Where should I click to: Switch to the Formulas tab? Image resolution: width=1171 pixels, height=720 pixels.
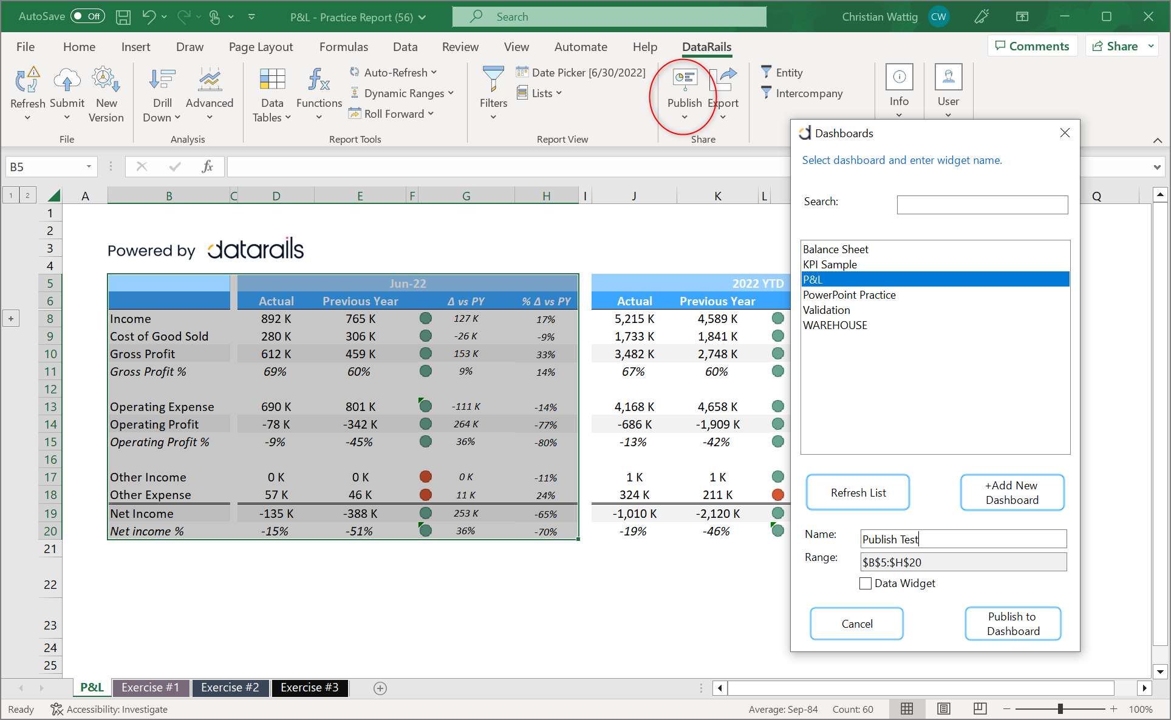(x=344, y=47)
